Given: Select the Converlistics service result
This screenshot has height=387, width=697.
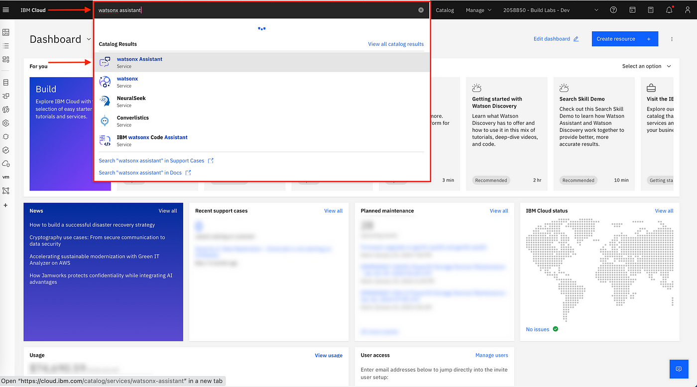Looking at the screenshot, I should point(262,121).
